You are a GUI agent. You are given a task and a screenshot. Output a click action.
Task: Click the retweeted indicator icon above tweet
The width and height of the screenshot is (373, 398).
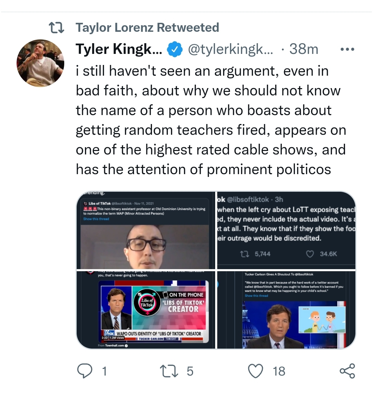click(x=56, y=28)
